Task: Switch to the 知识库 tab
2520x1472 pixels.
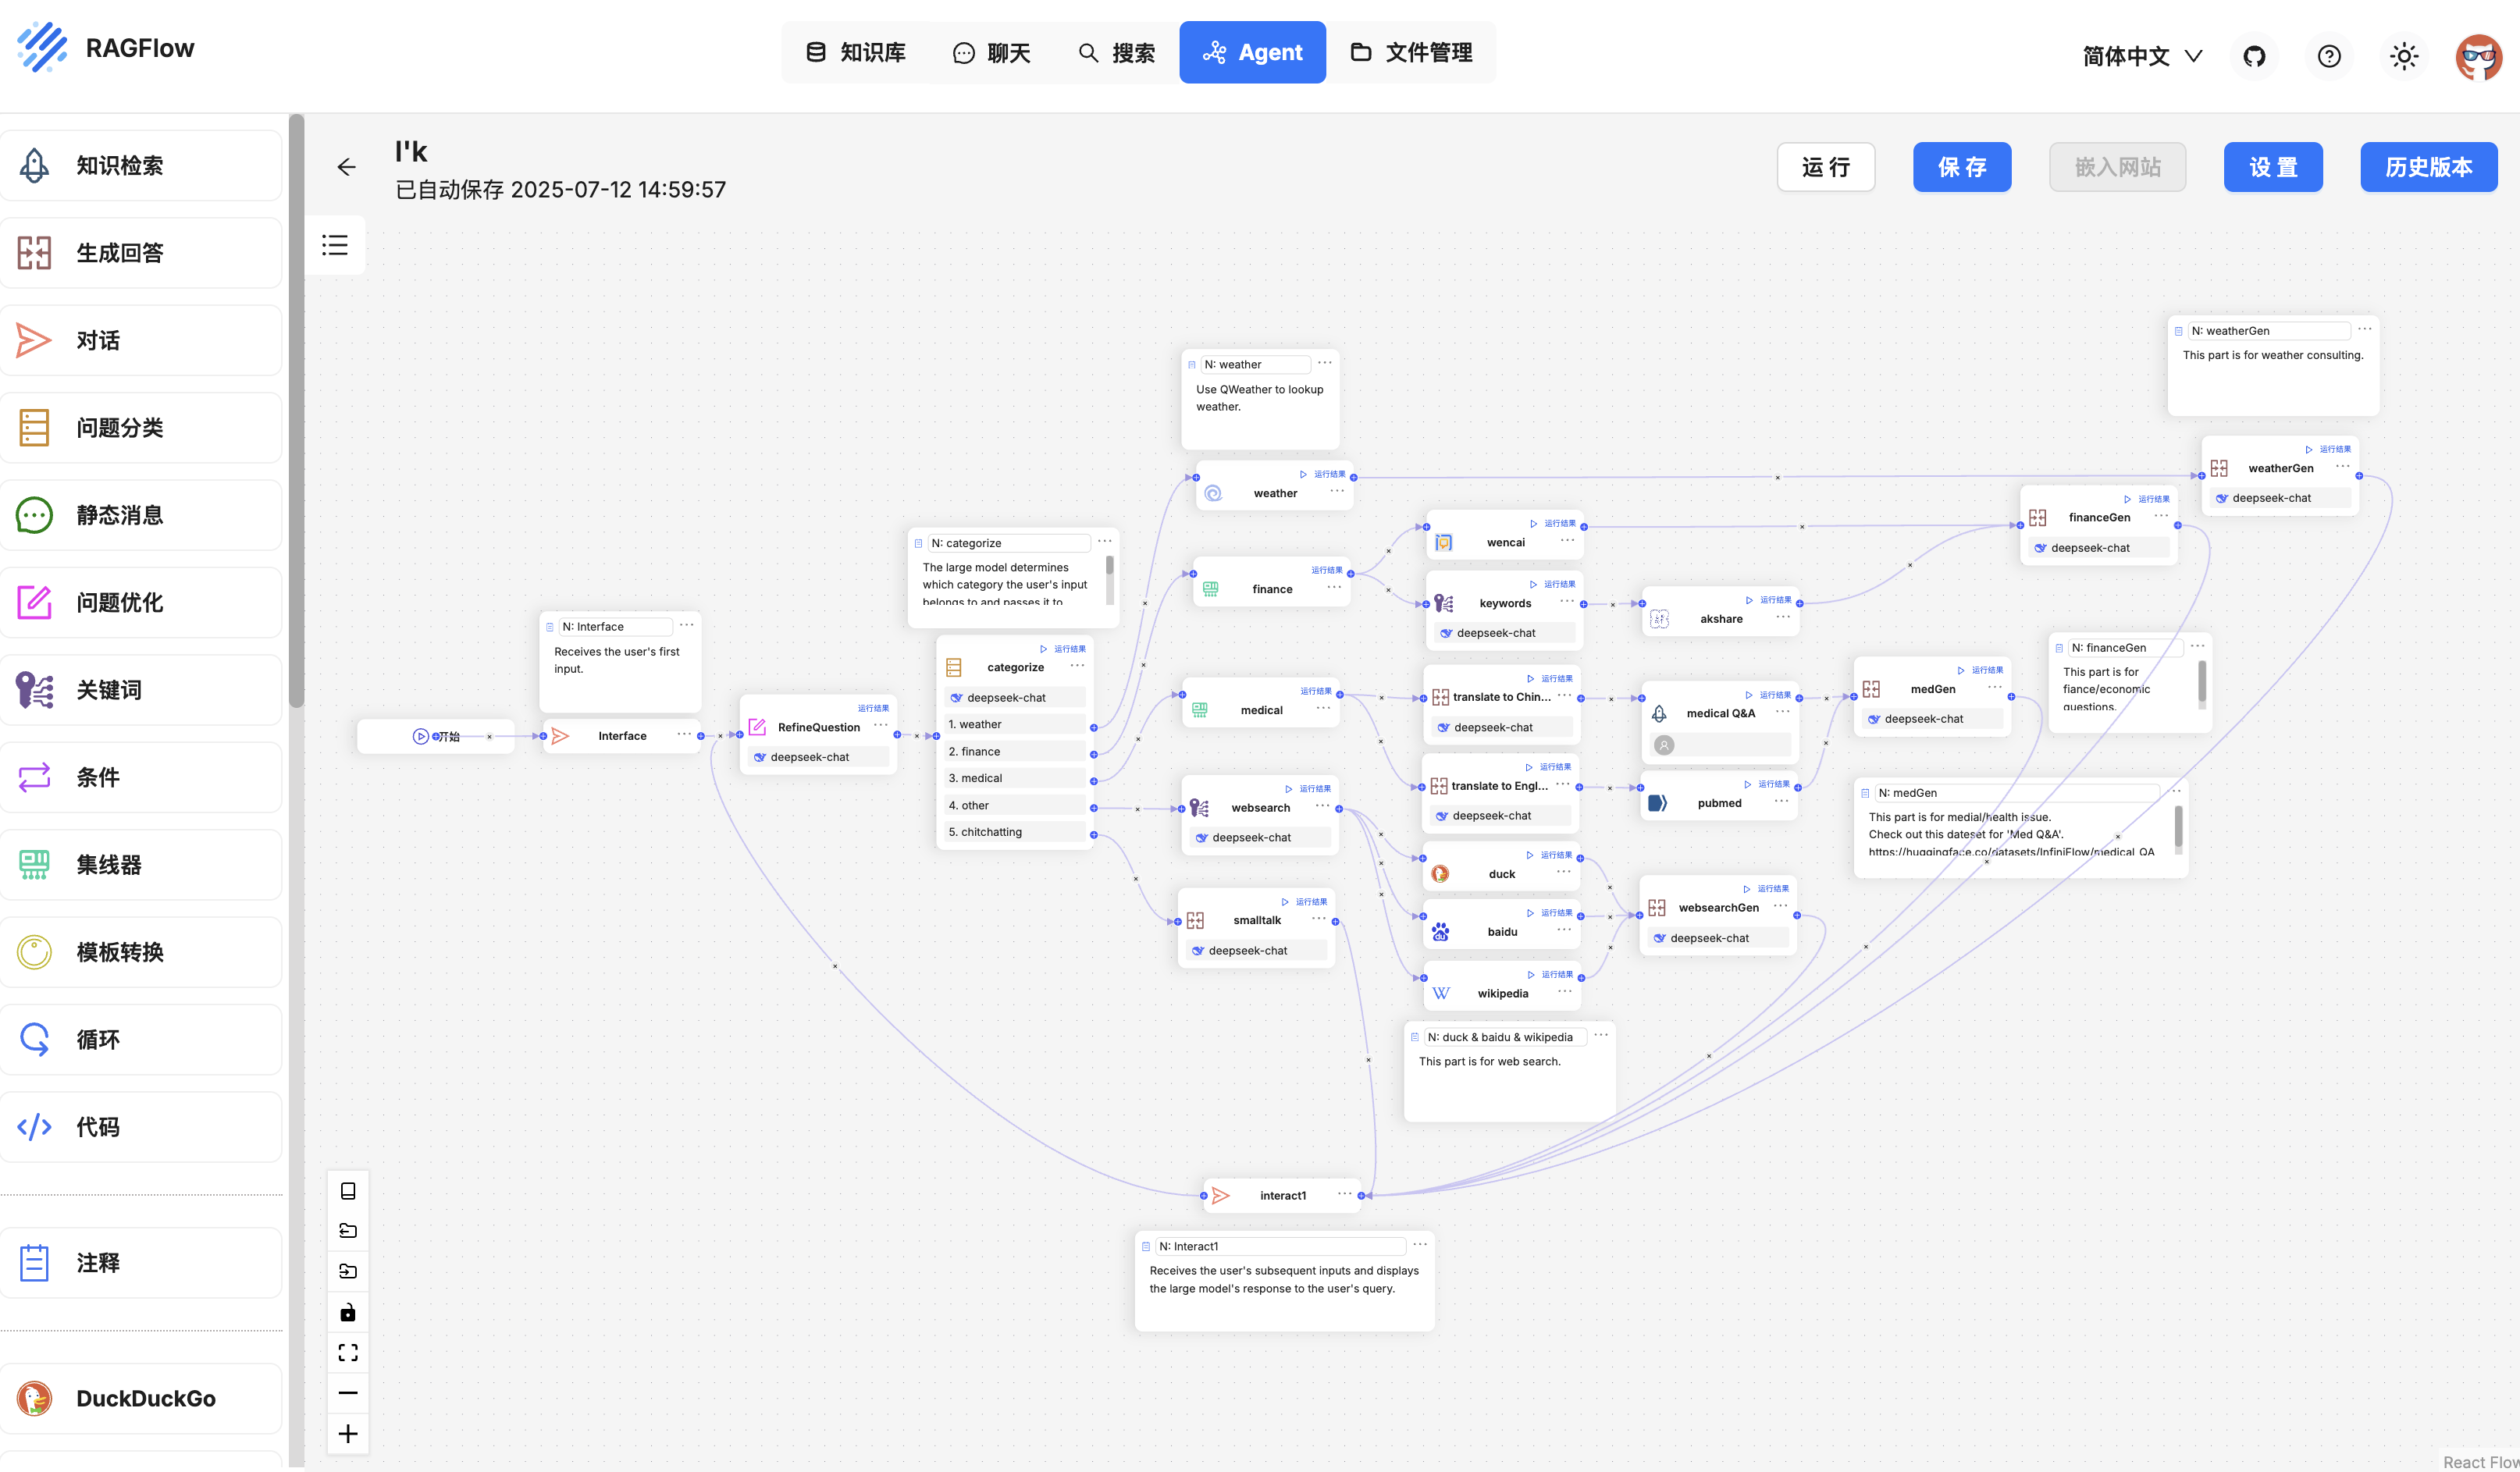Action: (x=856, y=52)
